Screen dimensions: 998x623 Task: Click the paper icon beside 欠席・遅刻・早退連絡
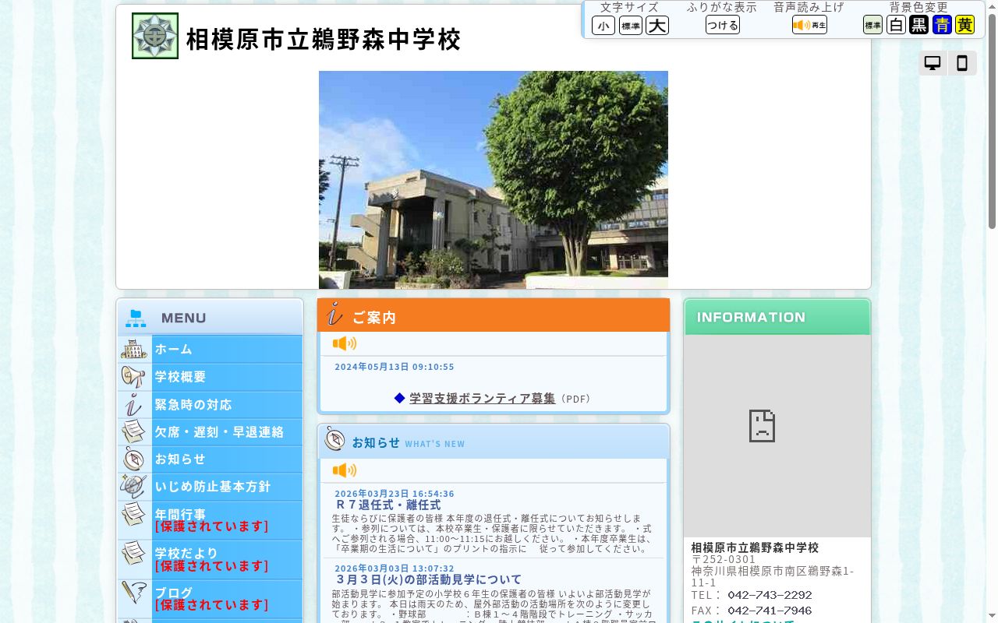click(134, 431)
